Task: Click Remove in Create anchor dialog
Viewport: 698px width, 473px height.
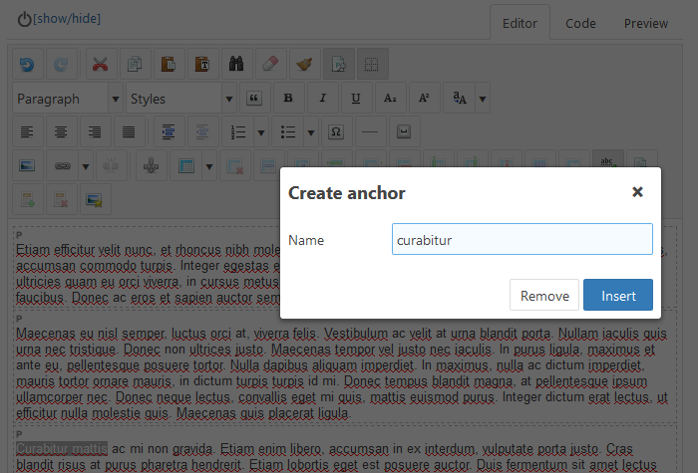Action: (544, 295)
